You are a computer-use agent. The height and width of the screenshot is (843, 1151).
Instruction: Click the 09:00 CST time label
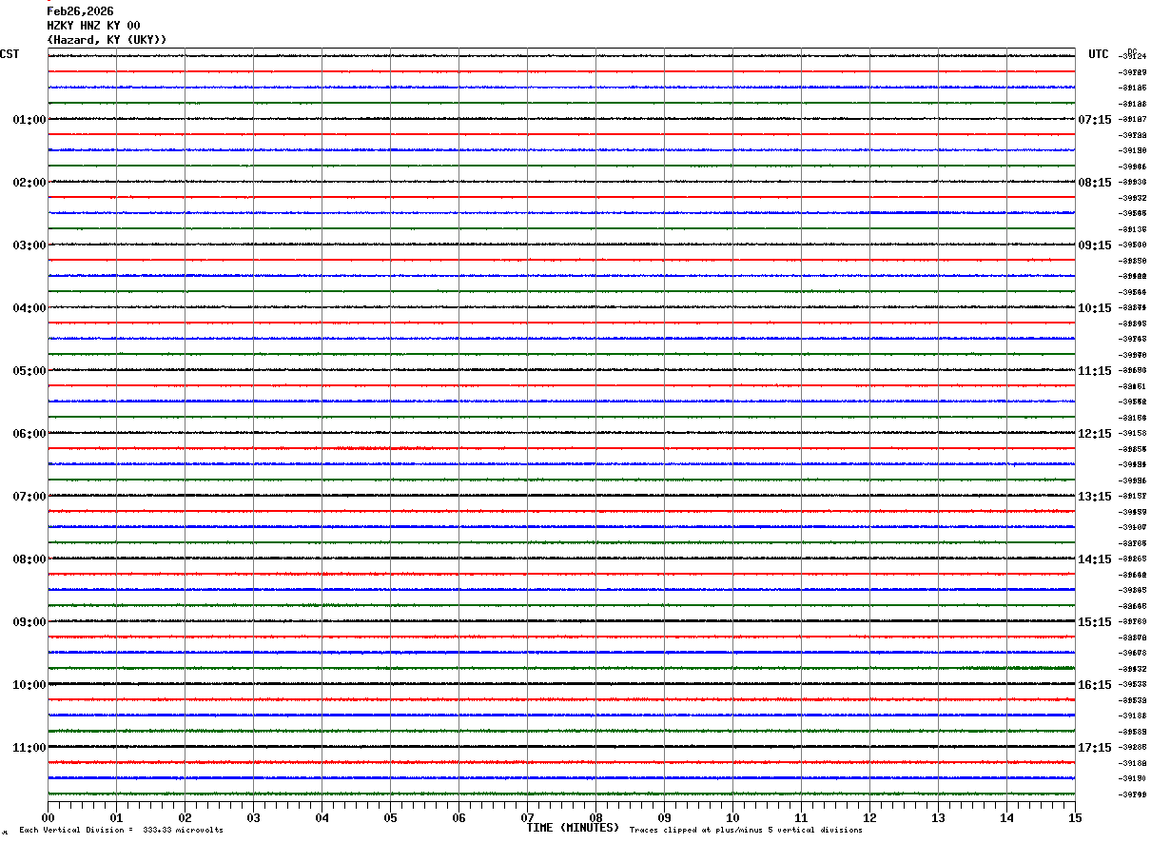[29, 622]
